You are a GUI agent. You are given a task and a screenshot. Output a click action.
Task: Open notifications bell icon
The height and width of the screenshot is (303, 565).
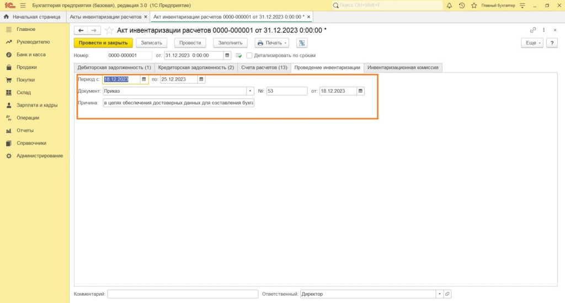(449, 6)
